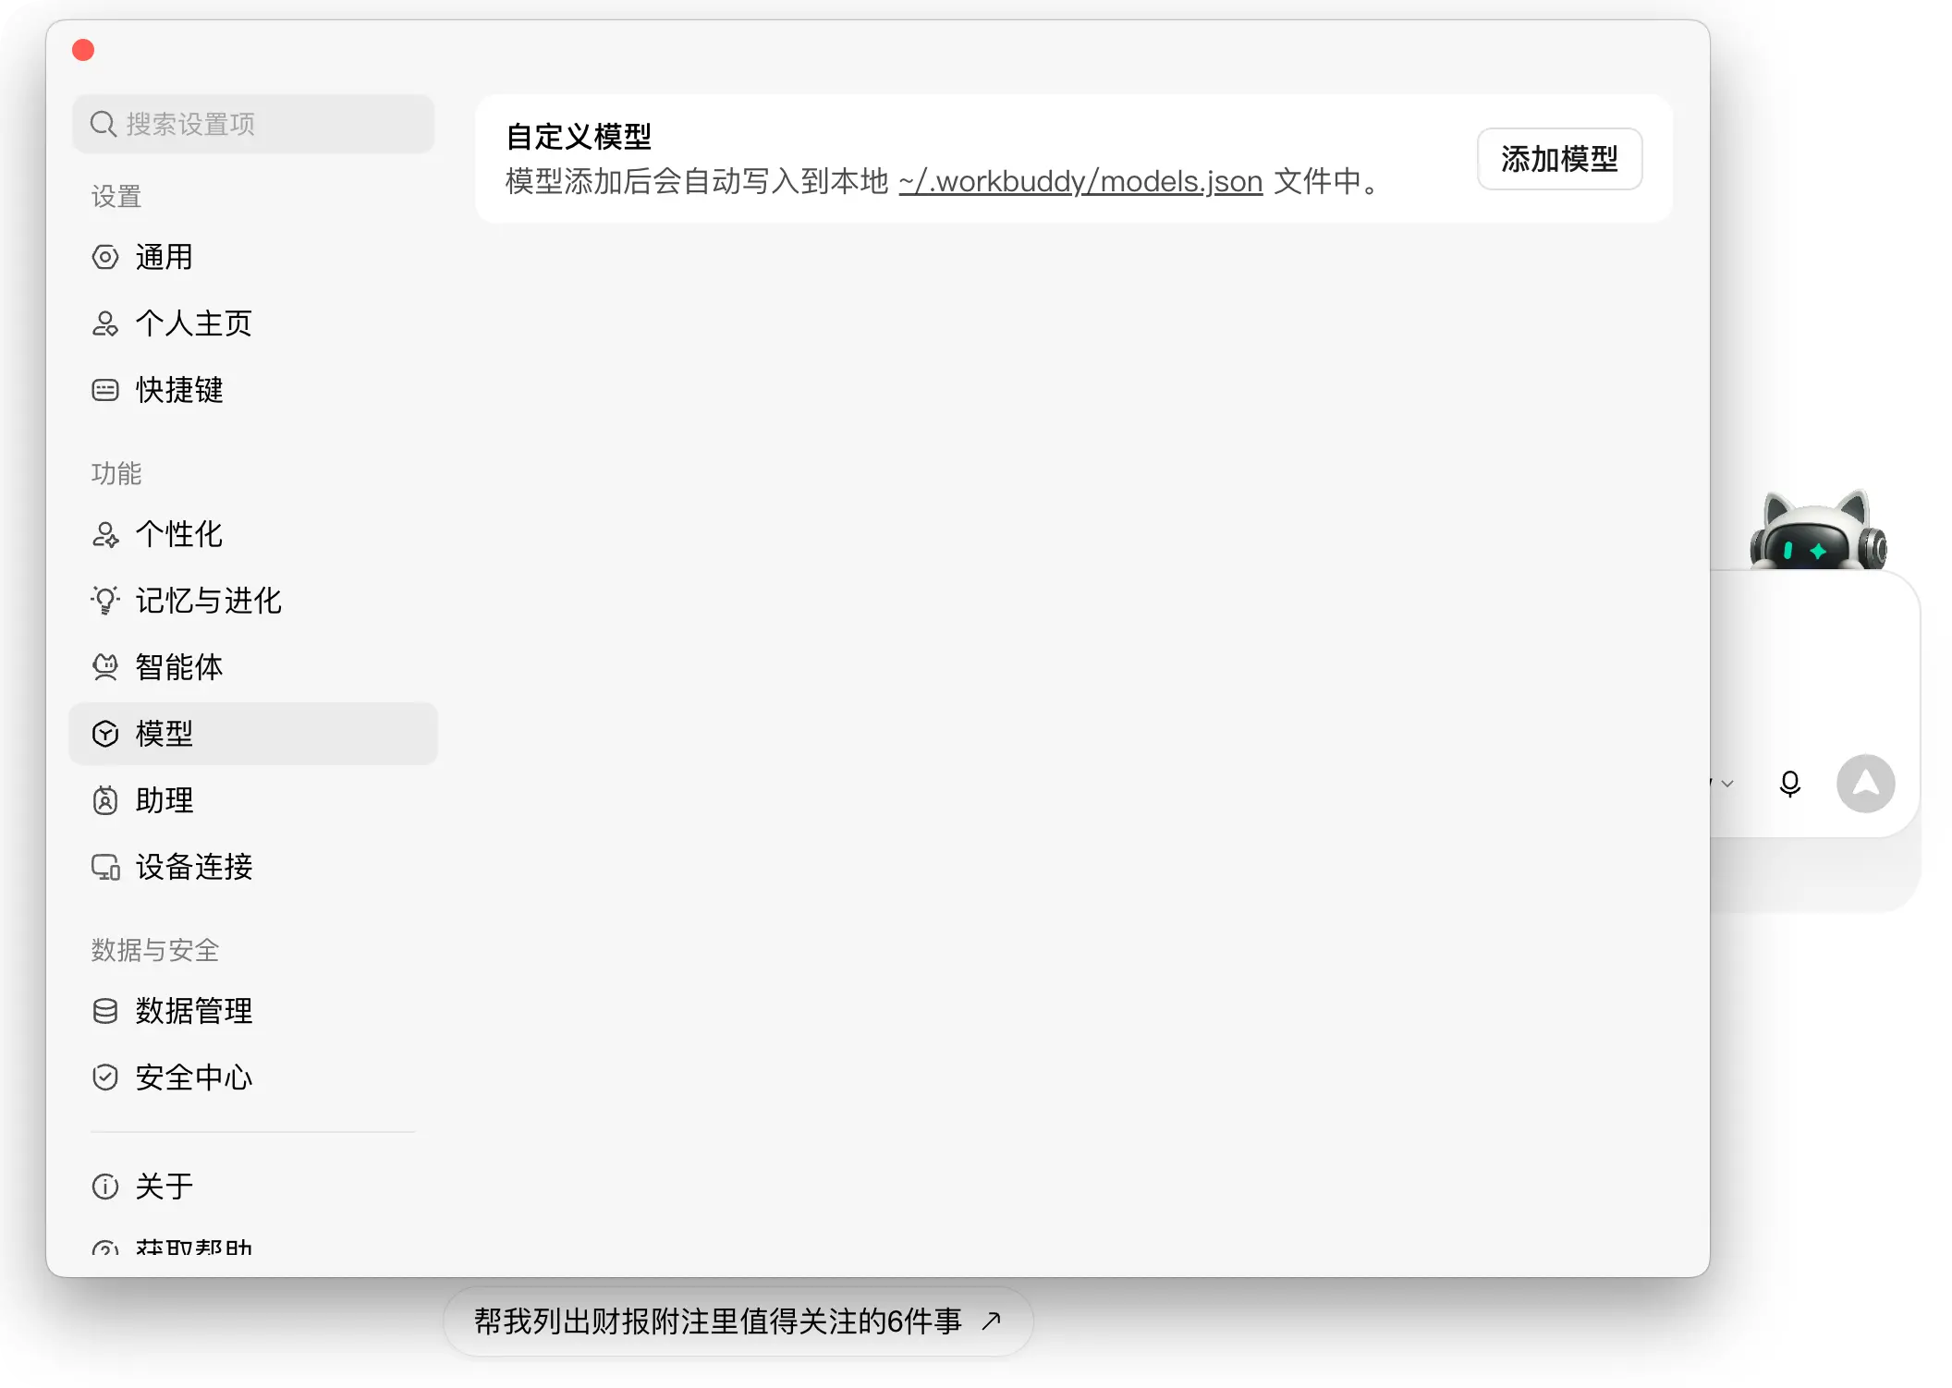Select the 快捷键 keyboard icon

(105, 390)
